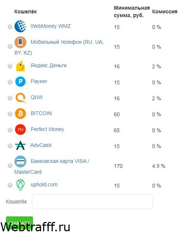Select the WebMoney WMZ radio button
Screen dimensions: 185x232
[x=10, y=27]
